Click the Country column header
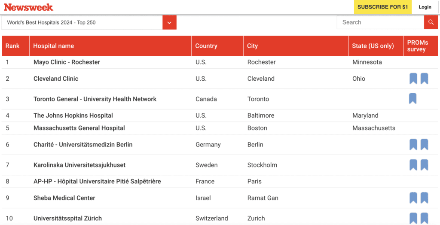The height and width of the screenshot is (225, 440). click(x=217, y=46)
